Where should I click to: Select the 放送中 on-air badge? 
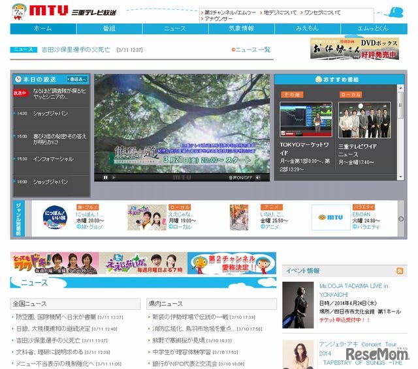(20, 93)
